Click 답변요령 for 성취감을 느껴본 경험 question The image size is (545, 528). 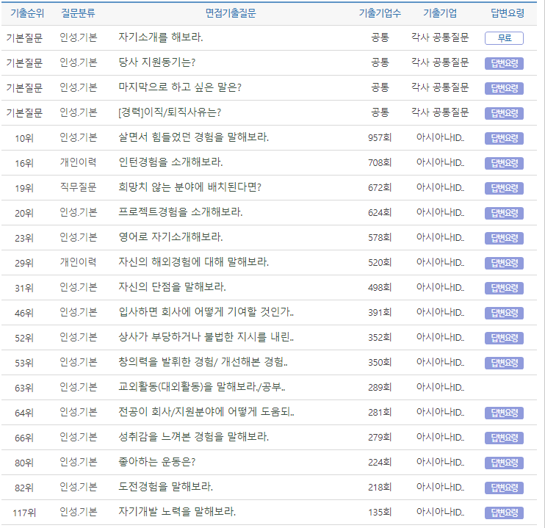(x=504, y=438)
